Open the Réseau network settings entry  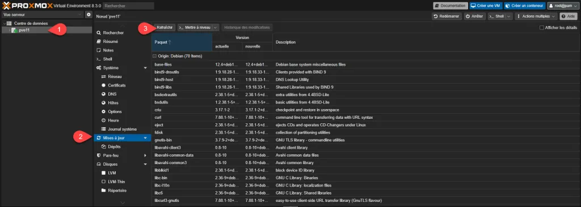click(x=115, y=76)
